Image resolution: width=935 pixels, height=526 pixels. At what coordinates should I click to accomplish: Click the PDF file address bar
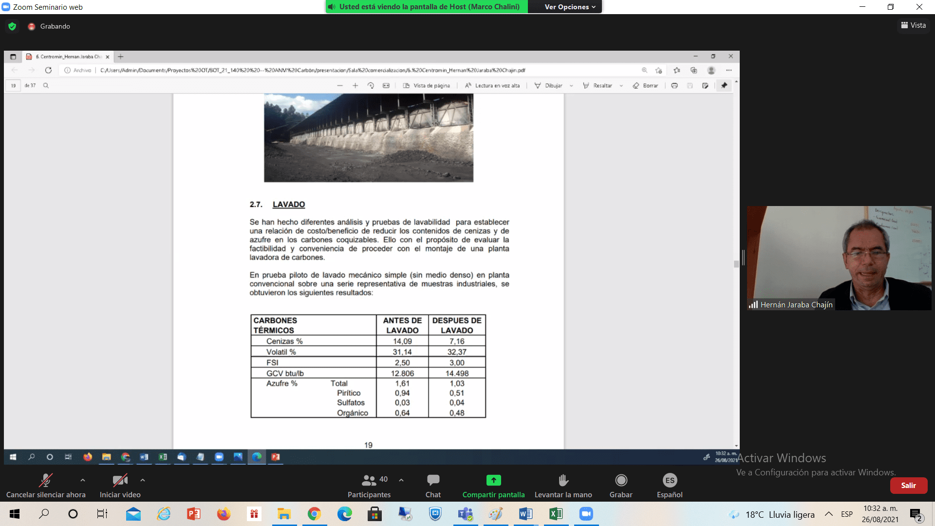pos(312,70)
